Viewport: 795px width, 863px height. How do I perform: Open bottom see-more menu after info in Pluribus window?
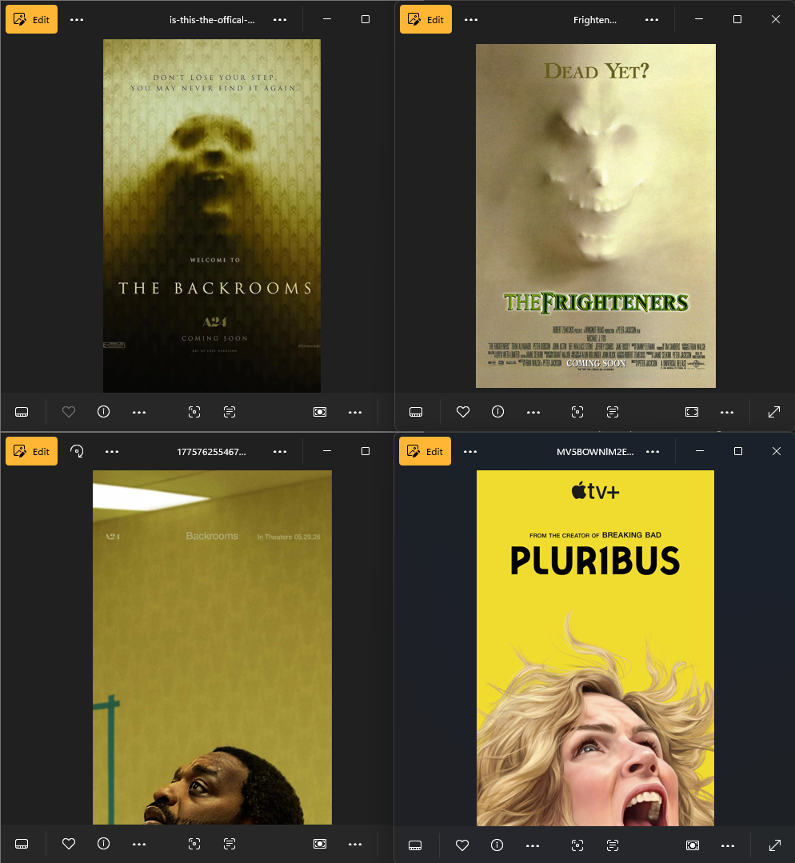pyautogui.click(x=533, y=845)
